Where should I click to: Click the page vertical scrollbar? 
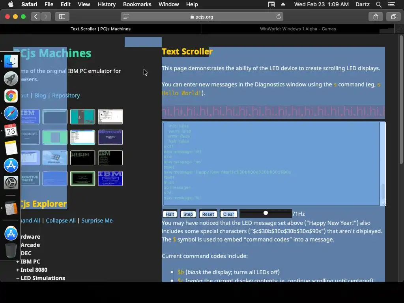401,99
